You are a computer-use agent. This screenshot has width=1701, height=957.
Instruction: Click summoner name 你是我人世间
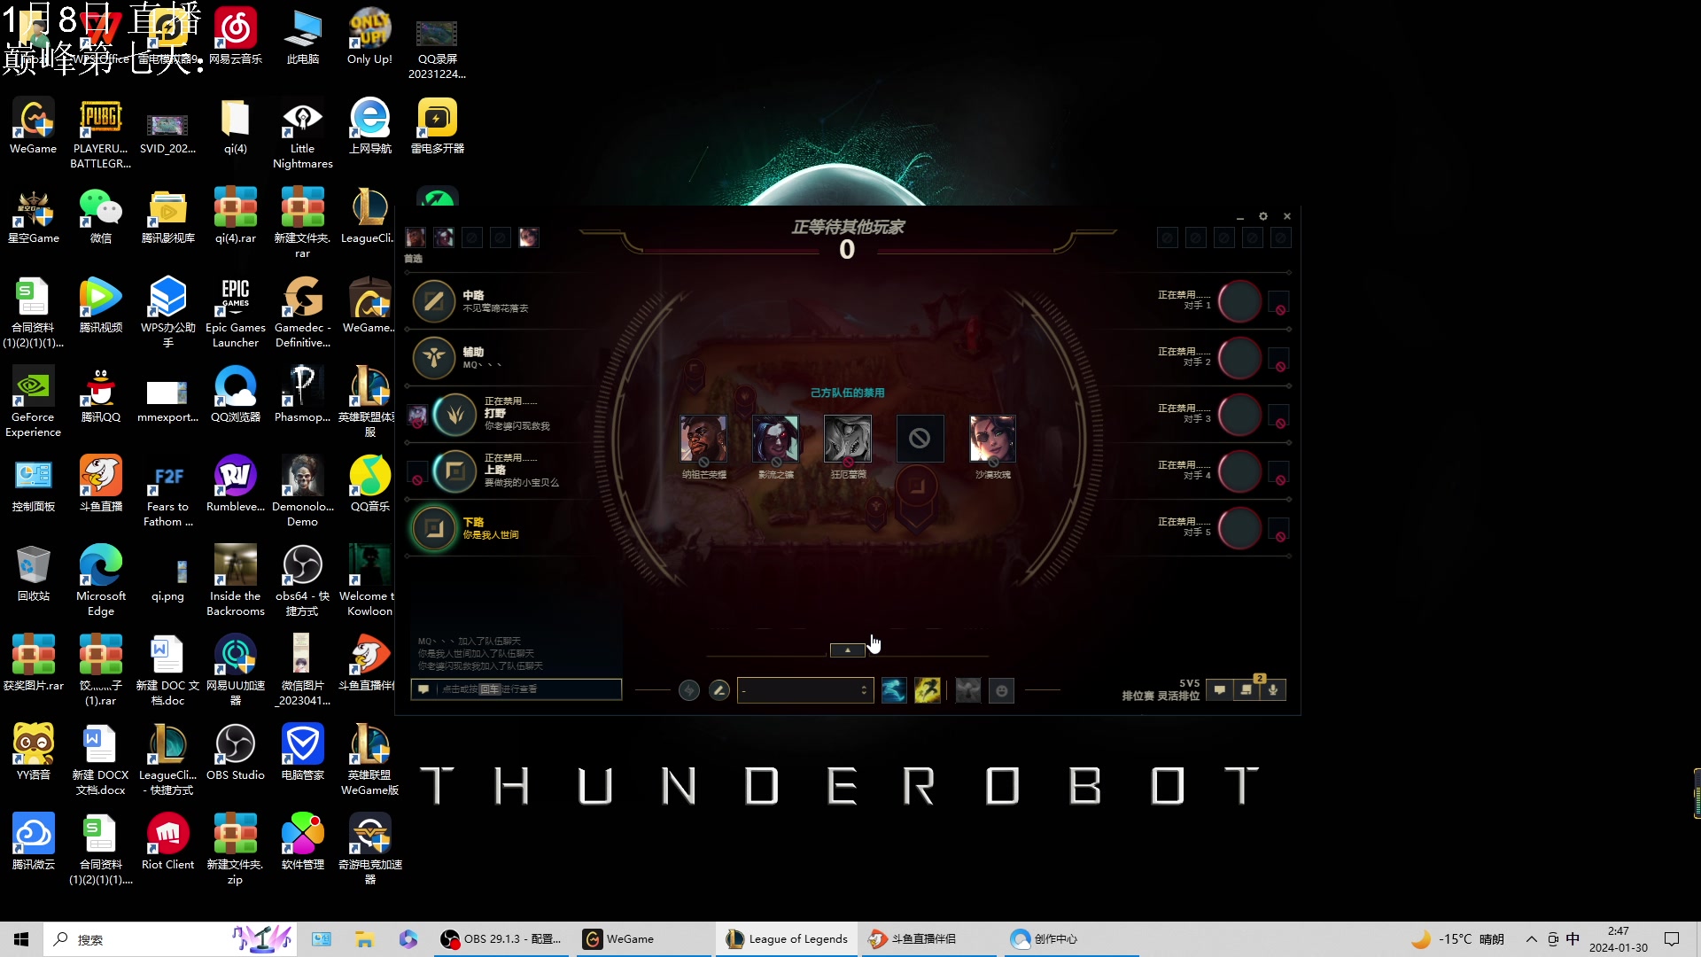pyautogui.click(x=491, y=535)
